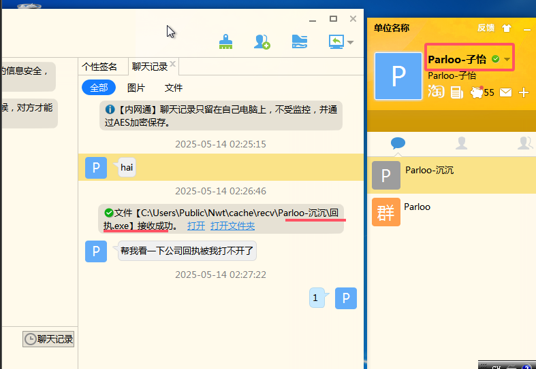Click the timestamp 2025-05-14 02:25:15
The image size is (536, 369).
[x=221, y=144]
